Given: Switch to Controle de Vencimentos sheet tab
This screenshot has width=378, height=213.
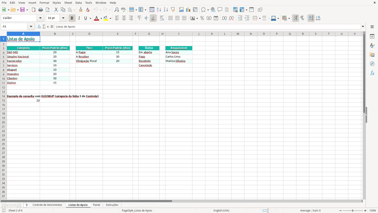Looking at the screenshot, I should click(47, 205).
